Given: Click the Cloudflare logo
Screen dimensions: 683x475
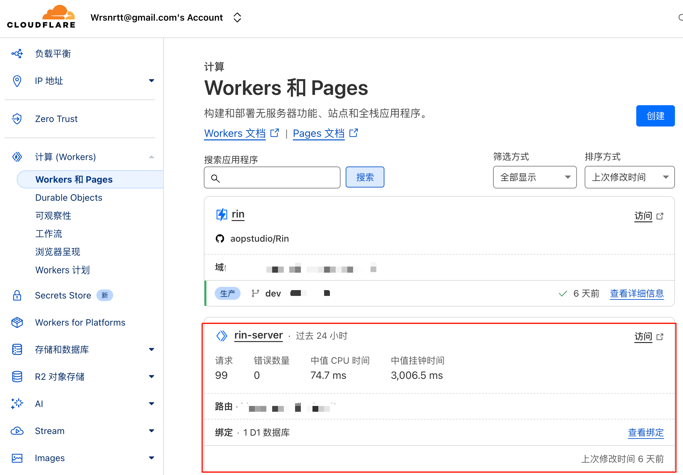Looking at the screenshot, I should pyautogui.click(x=41, y=17).
